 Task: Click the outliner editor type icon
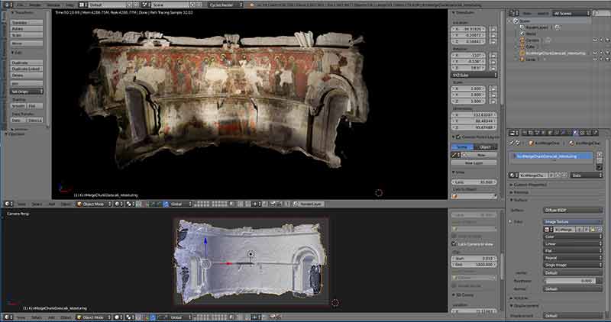click(513, 13)
